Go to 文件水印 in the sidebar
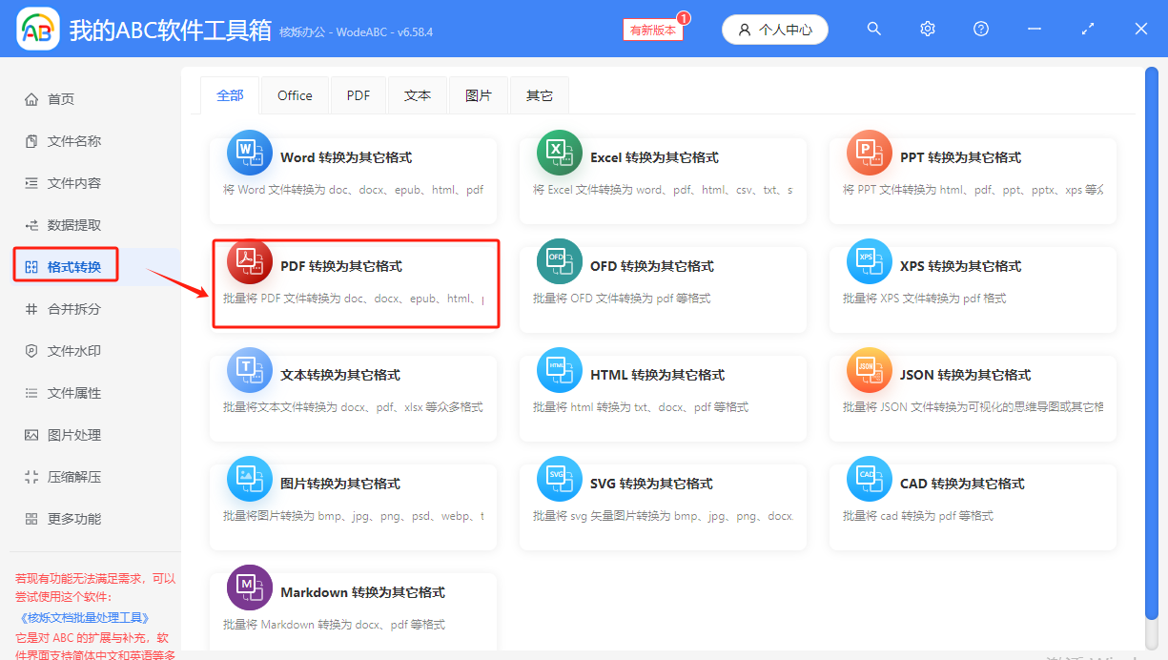Image resolution: width=1168 pixels, height=660 pixels. pyautogui.click(x=73, y=351)
